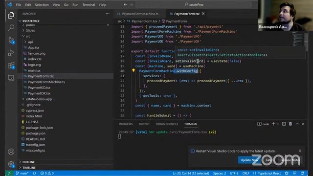Screen dimensions: 313x176
Task: Kill terminal with trash icon
Action: [291, 124]
